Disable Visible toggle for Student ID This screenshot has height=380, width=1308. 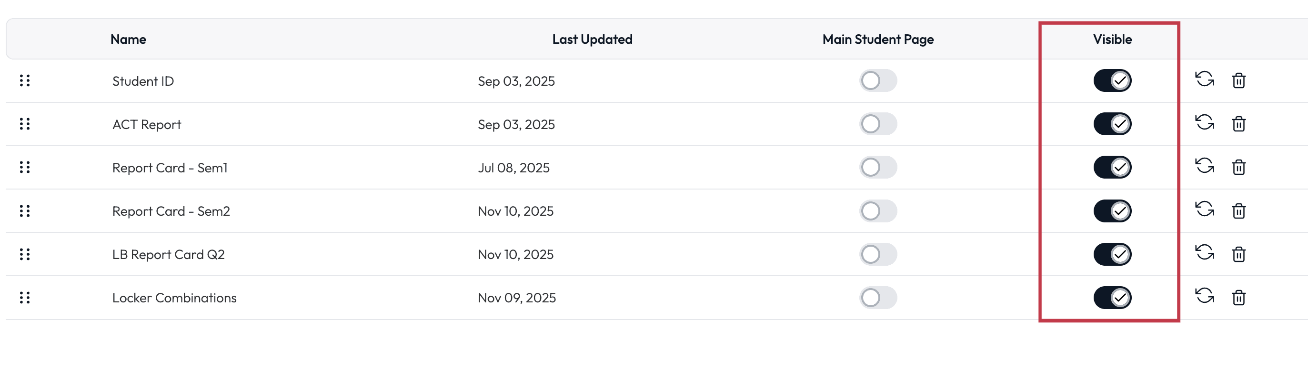pyautogui.click(x=1112, y=80)
